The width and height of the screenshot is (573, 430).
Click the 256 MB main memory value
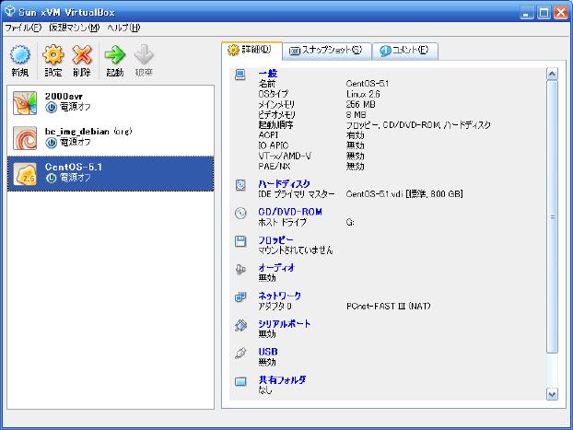[x=361, y=104]
